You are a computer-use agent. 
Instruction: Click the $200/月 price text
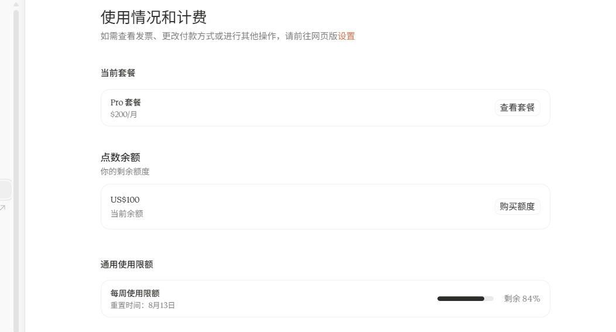coord(124,114)
